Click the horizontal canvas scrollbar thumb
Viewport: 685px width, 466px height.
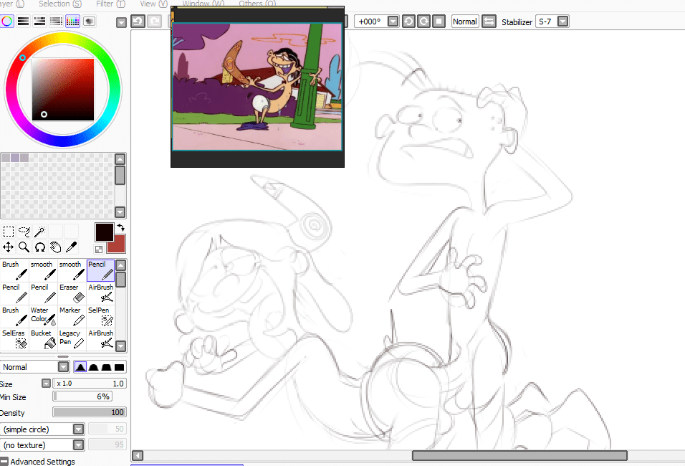(x=519, y=455)
